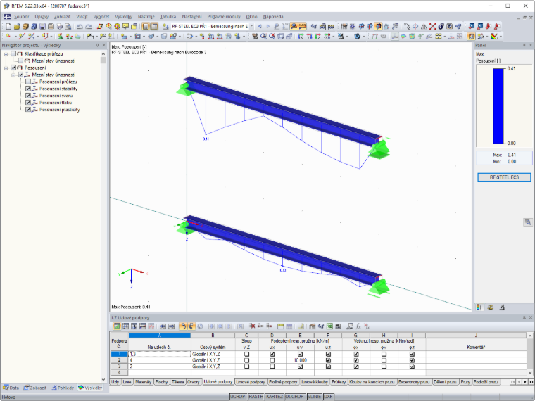The height and width of the screenshot is (401, 535).
Task: Open the Nástroje menu
Action: (146, 16)
